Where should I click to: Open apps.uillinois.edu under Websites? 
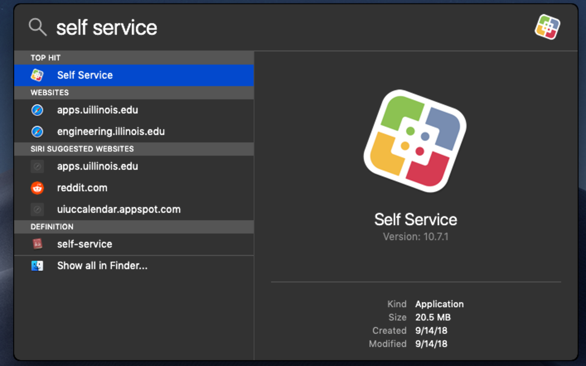[x=134, y=110]
